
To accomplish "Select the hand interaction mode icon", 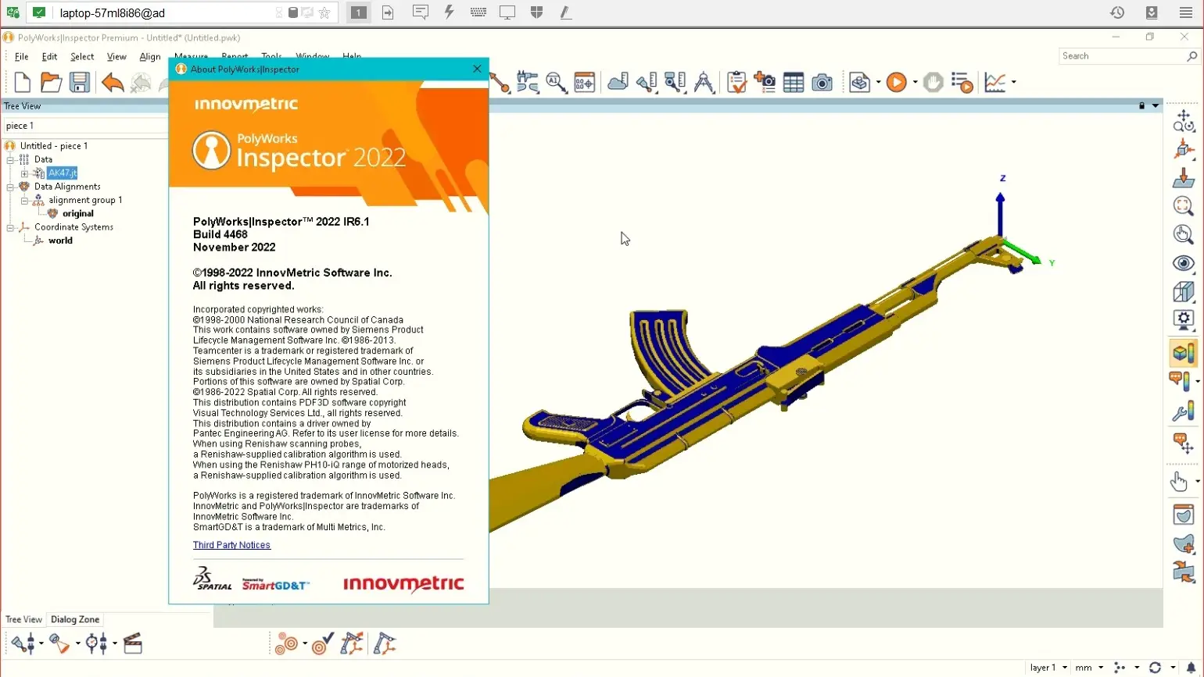I will (x=1179, y=482).
